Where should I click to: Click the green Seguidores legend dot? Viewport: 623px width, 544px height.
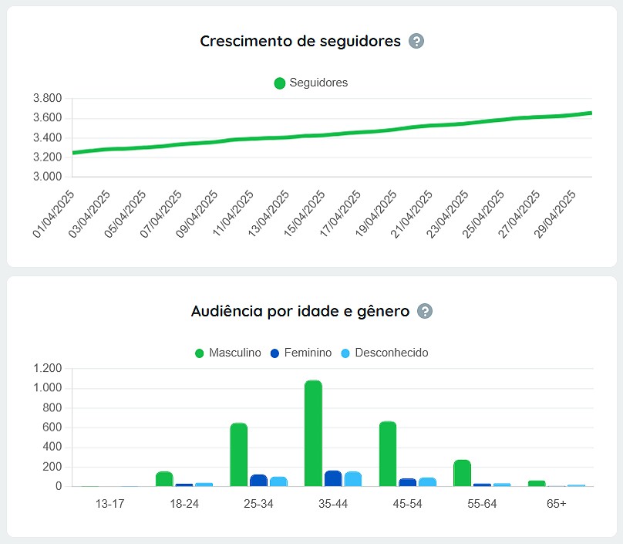coord(280,83)
